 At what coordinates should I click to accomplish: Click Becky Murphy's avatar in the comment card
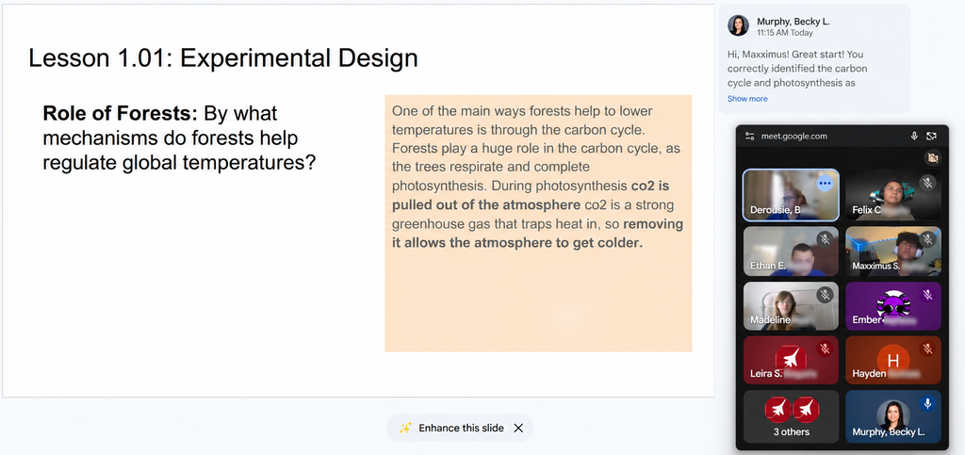tap(738, 25)
